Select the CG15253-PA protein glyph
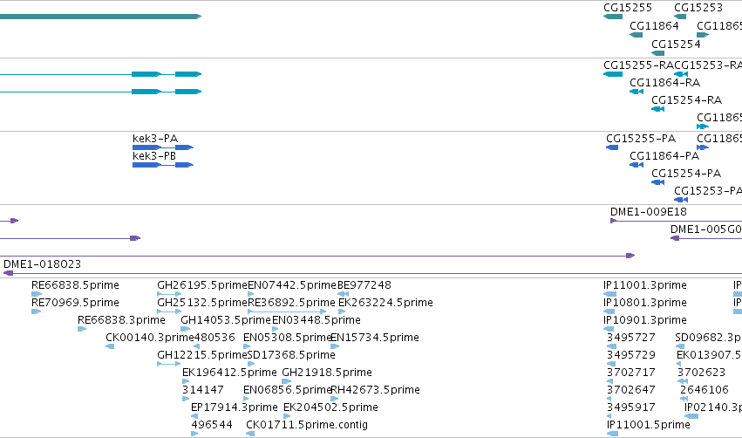This screenshot has width=742, height=438. coord(680,200)
